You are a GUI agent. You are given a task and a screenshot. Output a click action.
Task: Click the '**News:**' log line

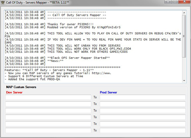[x=55, y=61]
